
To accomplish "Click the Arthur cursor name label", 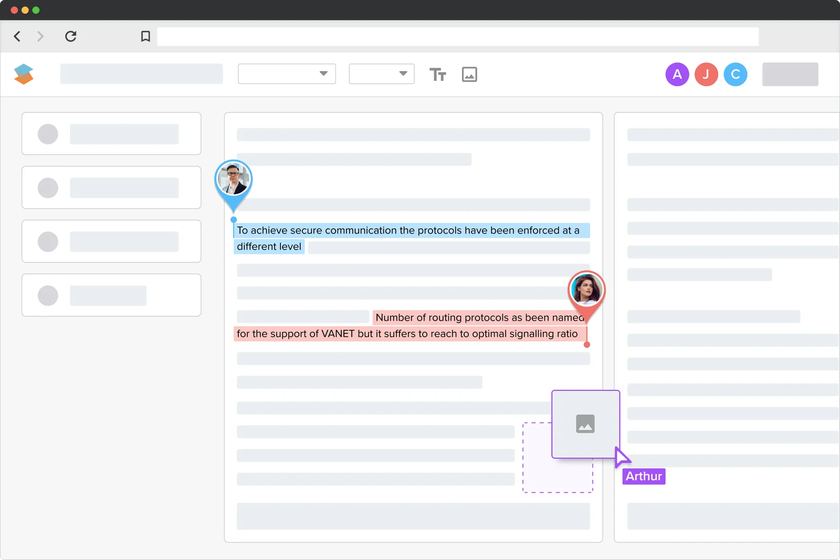I will click(x=644, y=477).
